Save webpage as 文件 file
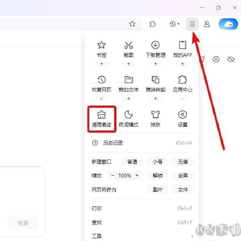 click(x=183, y=190)
